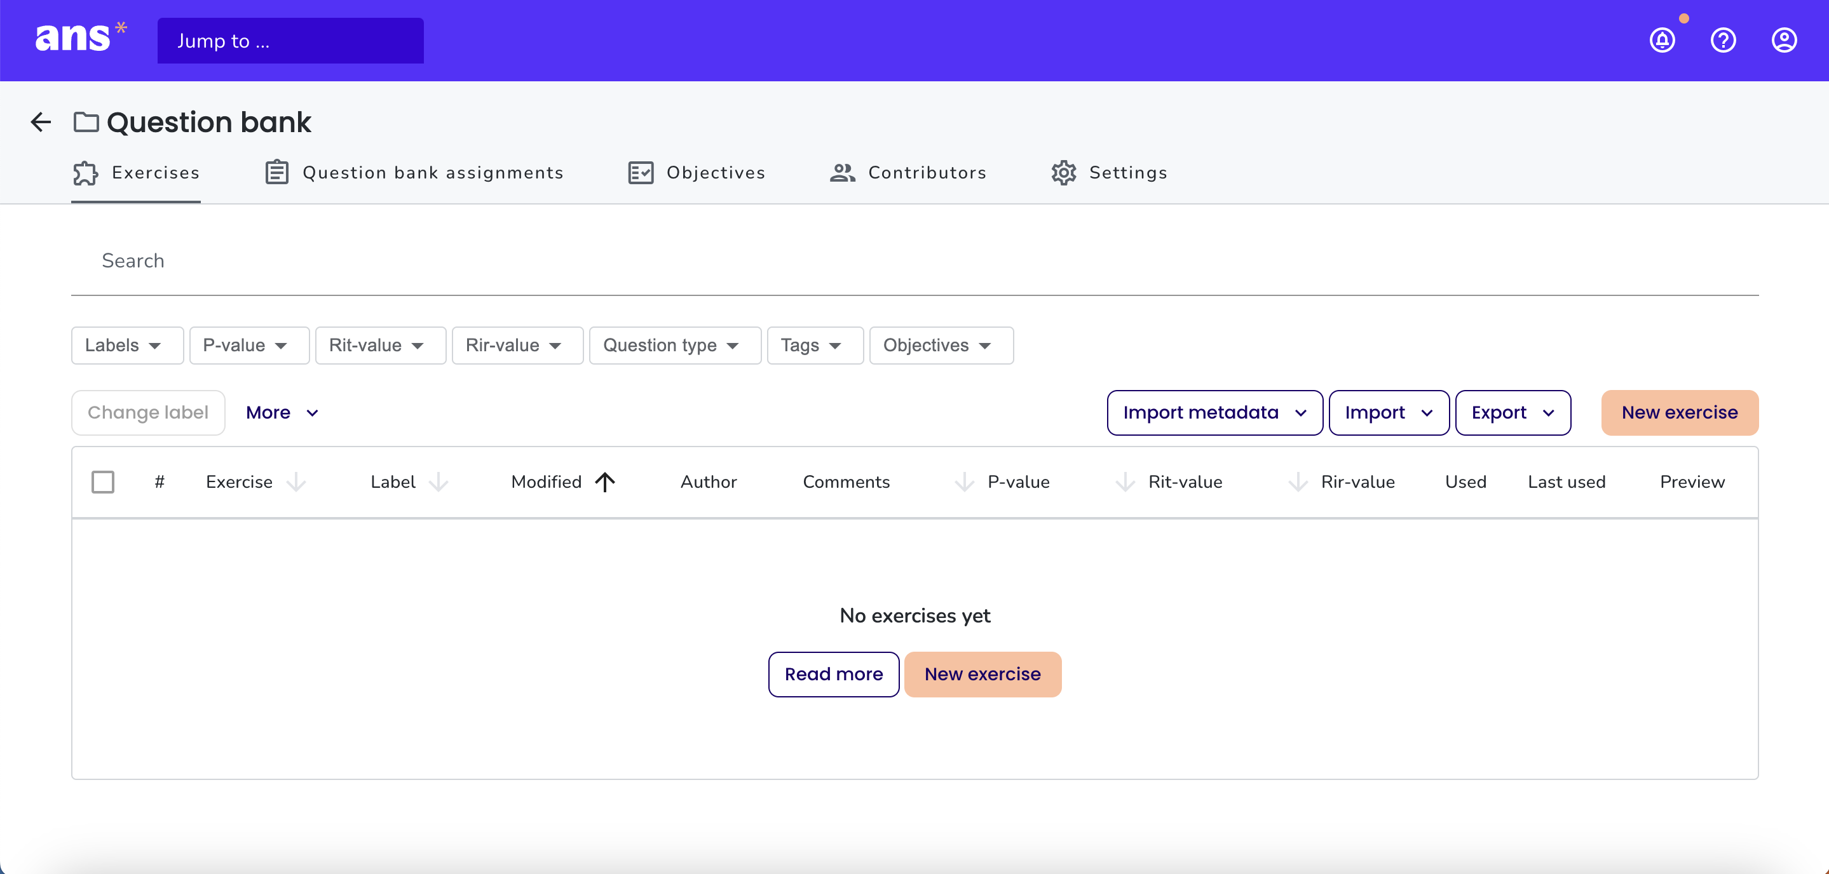Open the P-value filter dropdown

(x=249, y=346)
